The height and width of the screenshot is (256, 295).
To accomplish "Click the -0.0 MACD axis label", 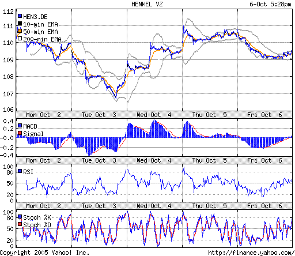I will click(x=7, y=138).
